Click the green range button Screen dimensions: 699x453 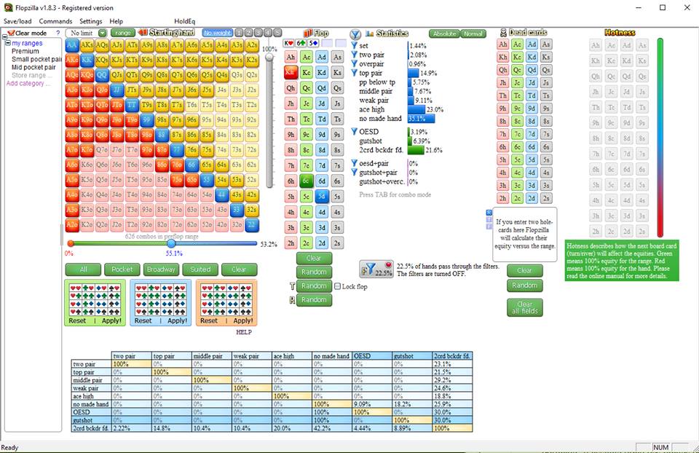(x=122, y=33)
